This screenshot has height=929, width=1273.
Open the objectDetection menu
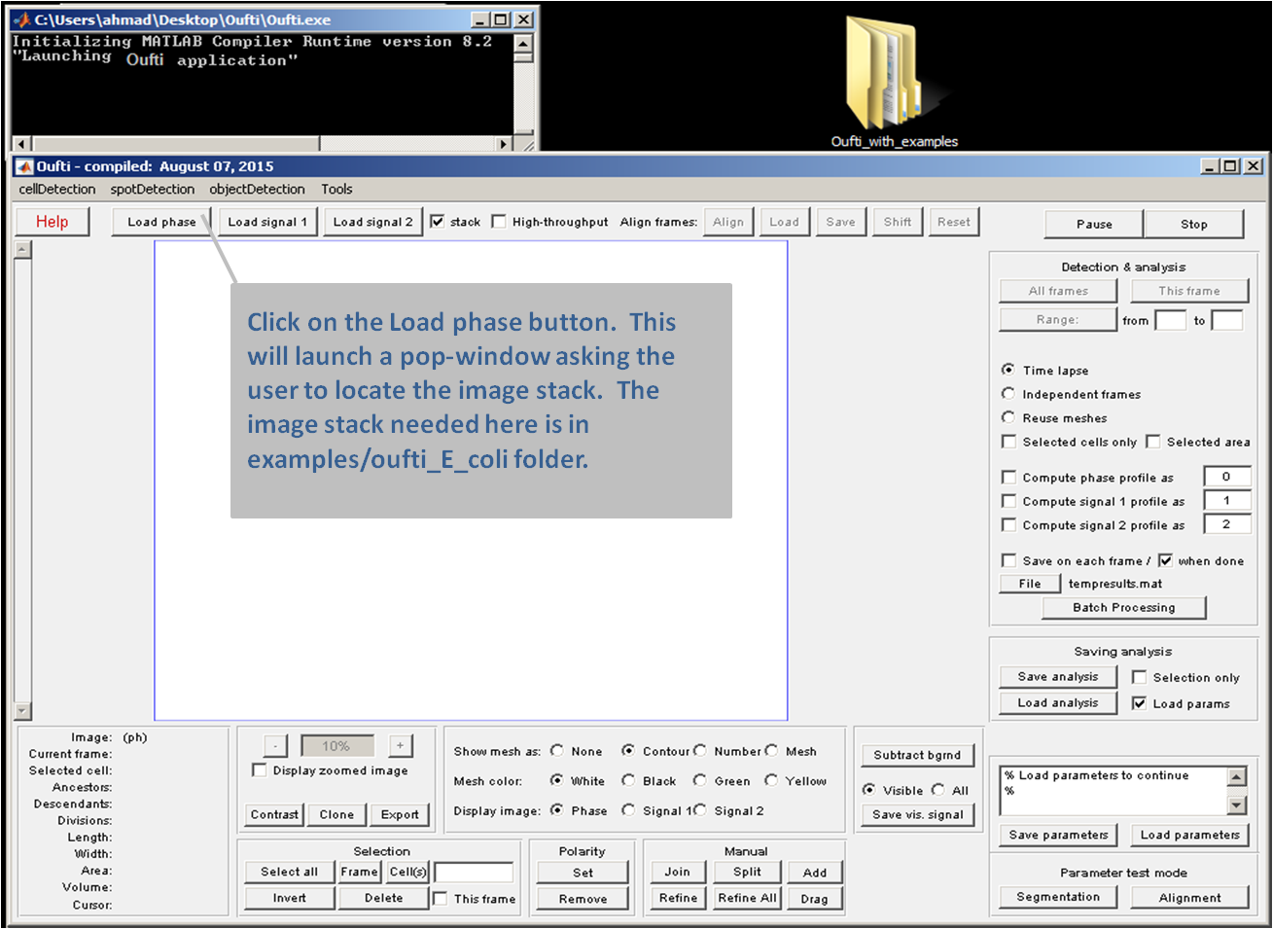257,190
